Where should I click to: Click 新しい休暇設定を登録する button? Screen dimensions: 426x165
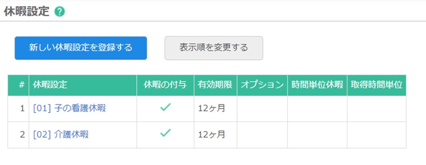(x=81, y=48)
